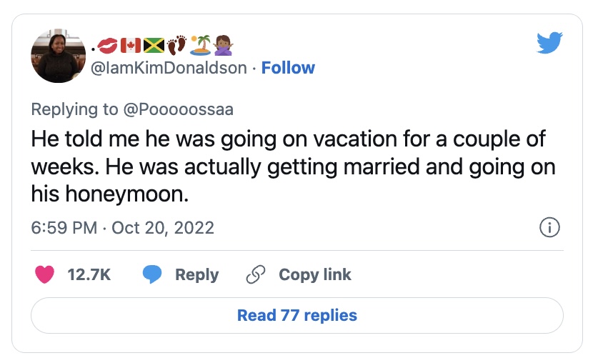The image size is (603, 363).
Task: Click the Canadian flag emoji in name
Action: click(x=131, y=46)
